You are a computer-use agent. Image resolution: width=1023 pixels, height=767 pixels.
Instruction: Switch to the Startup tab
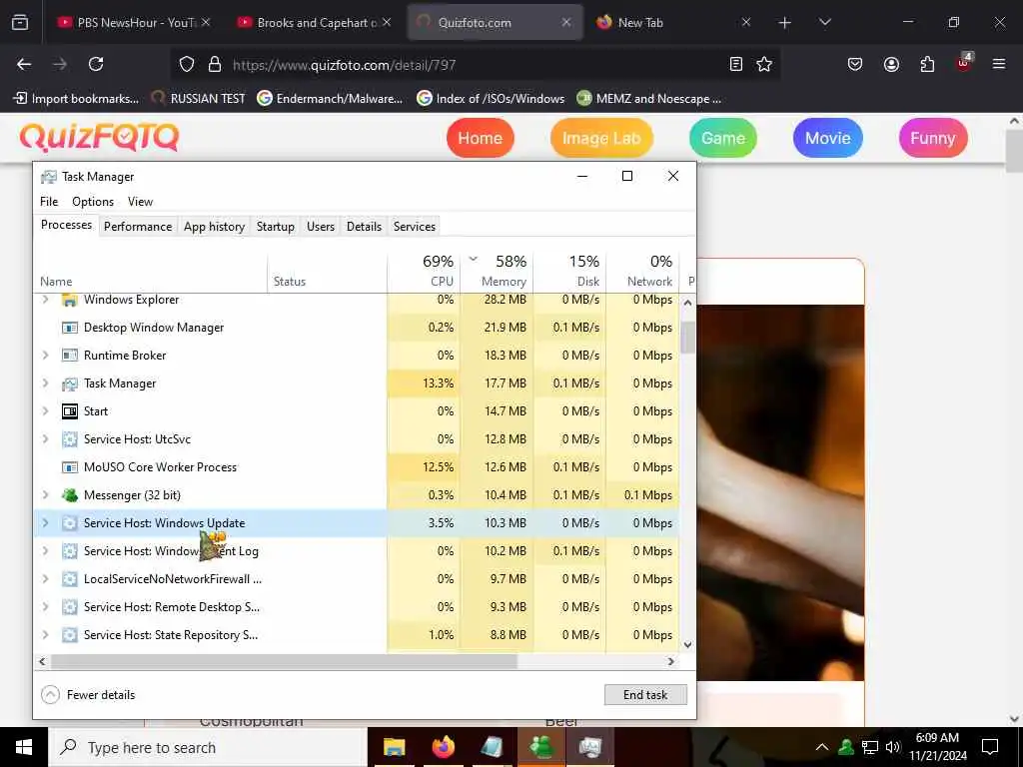pos(276,227)
